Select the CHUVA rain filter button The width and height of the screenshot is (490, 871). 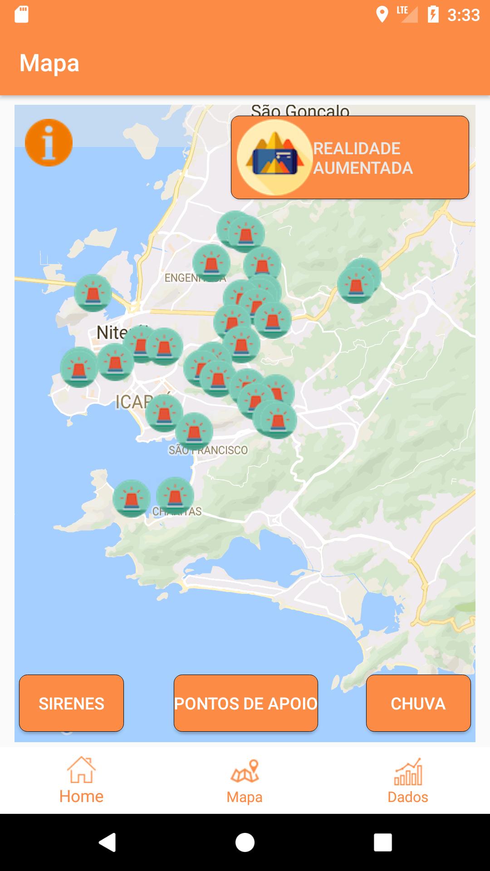(x=418, y=703)
